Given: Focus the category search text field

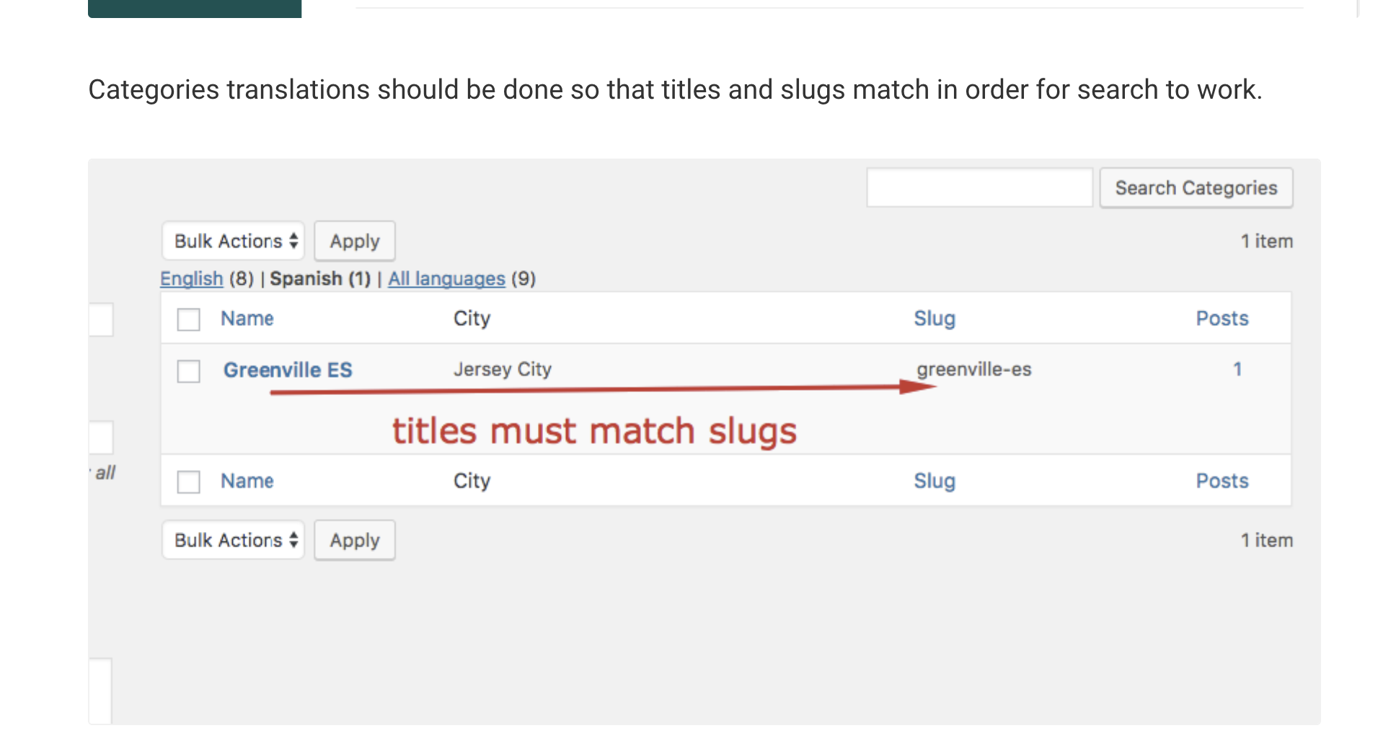Looking at the screenshot, I should 979,188.
